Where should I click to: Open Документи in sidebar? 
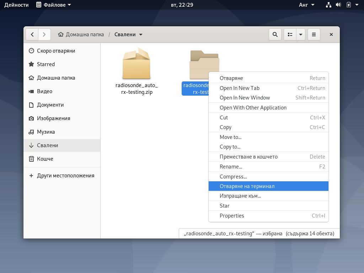pyautogui.click(x=62, y=105)
